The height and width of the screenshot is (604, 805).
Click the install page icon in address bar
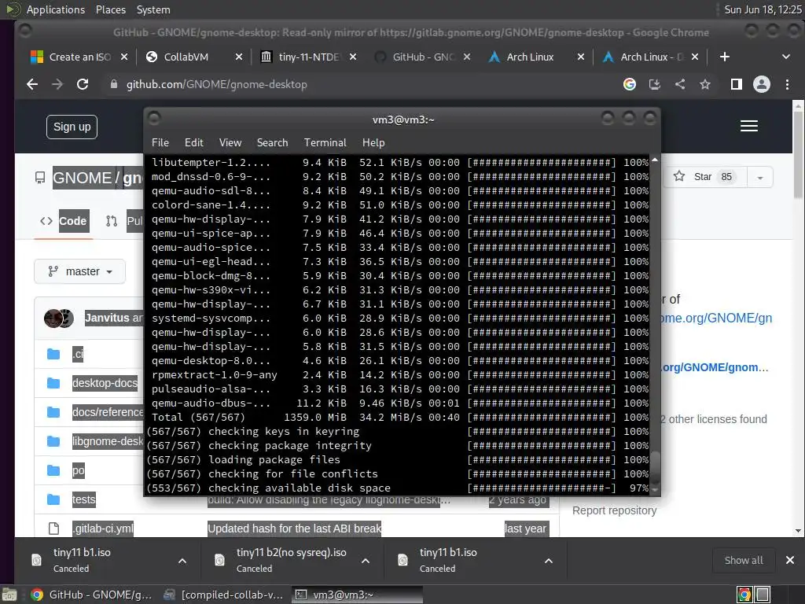pos(655,84)
